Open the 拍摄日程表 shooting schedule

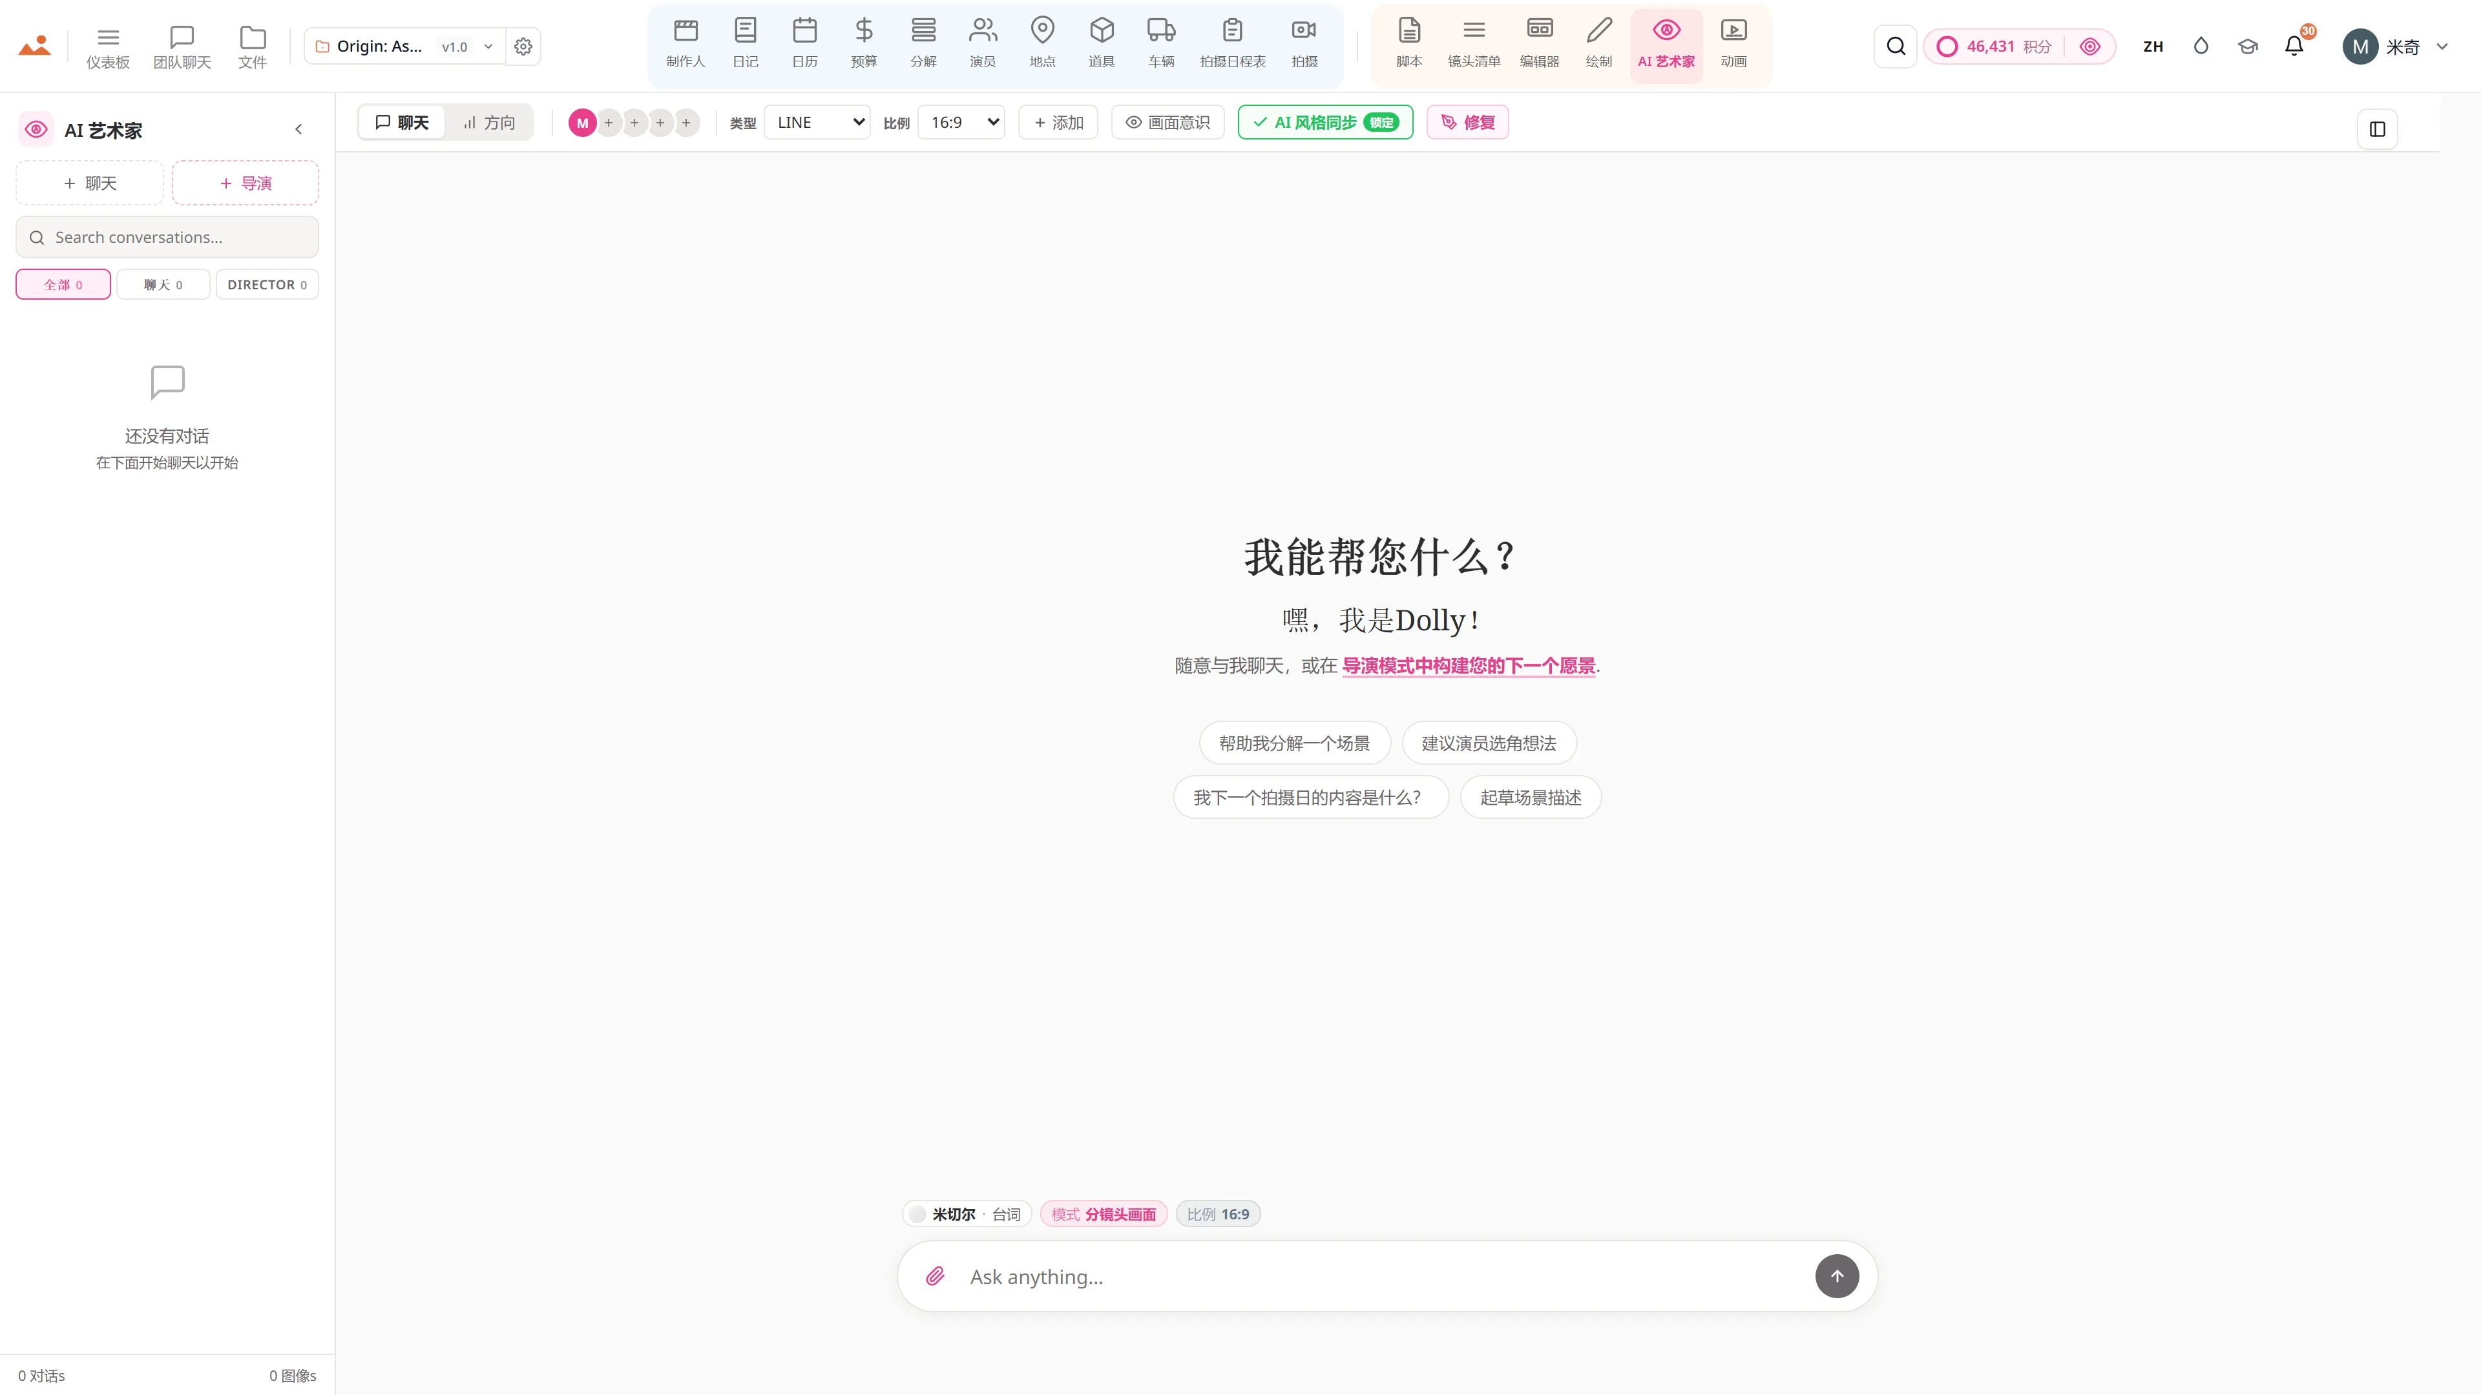1233,45
